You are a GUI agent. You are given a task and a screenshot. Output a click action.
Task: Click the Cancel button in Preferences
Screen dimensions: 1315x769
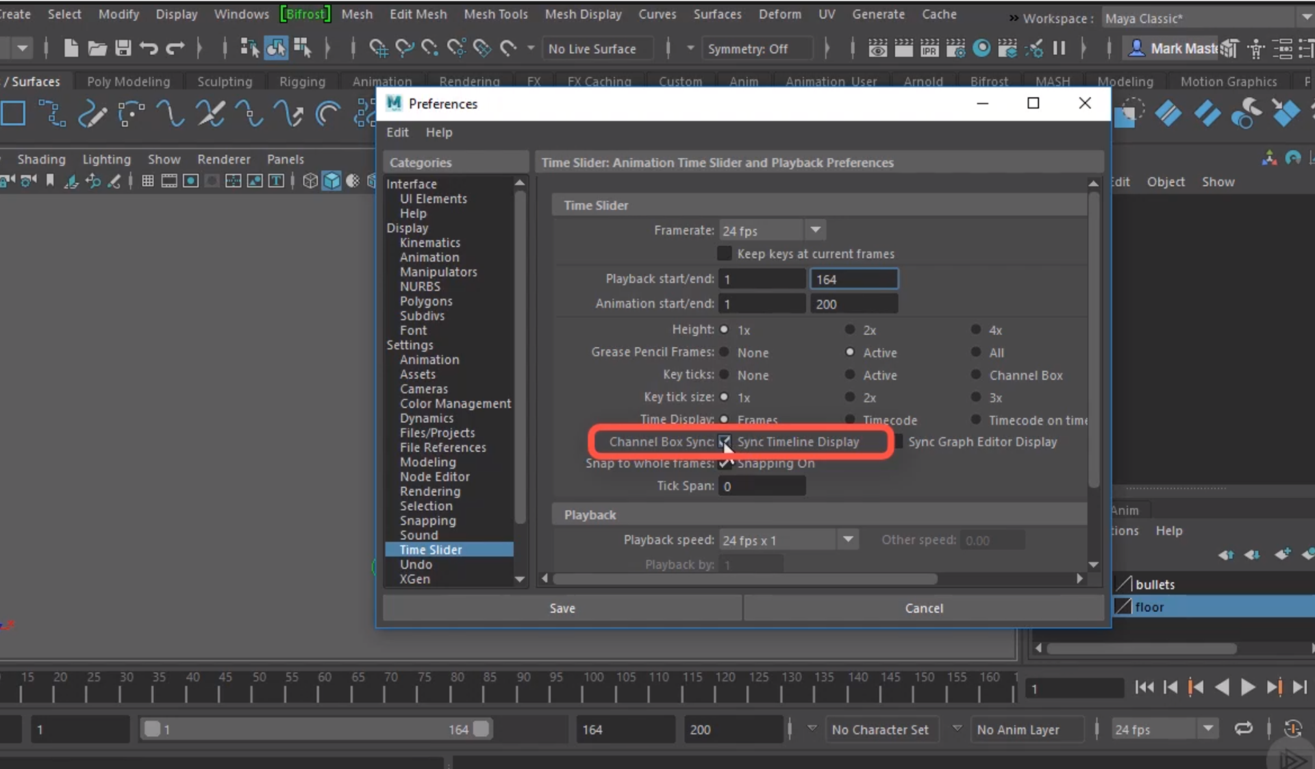pyautogui.click(x=923, y=608)
